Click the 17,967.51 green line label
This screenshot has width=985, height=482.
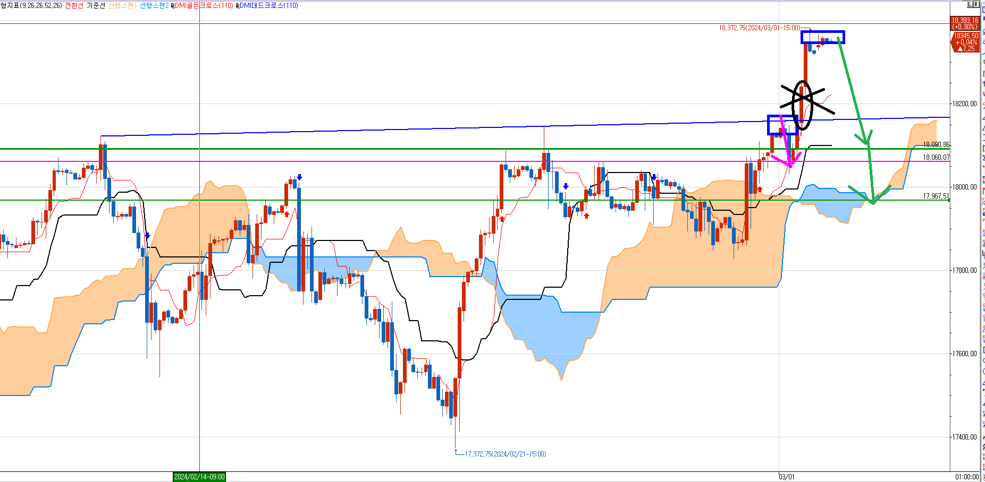click(x=936, y=196)
